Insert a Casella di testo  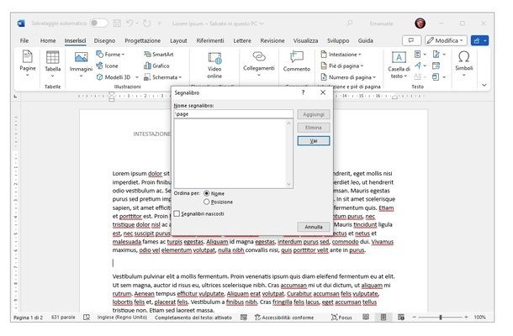(399, 65)
